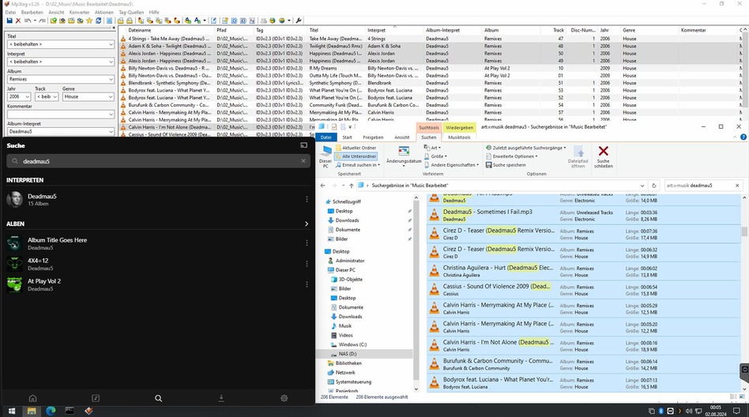
Task: Open the Deadmau5 artist result with 15 Alben
Action: [43, 199]
